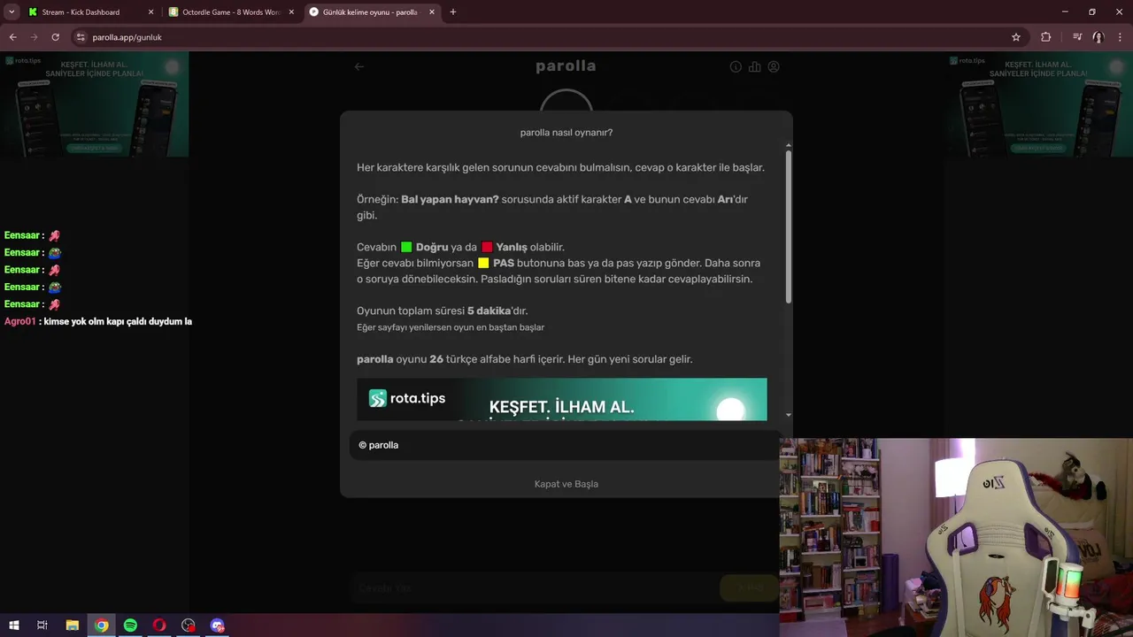The height and width of the screenshot is (637, 1133).
Task: Click the left rota.tips advertisement banner
Action: pyautogui.click(x=95, y=105)
